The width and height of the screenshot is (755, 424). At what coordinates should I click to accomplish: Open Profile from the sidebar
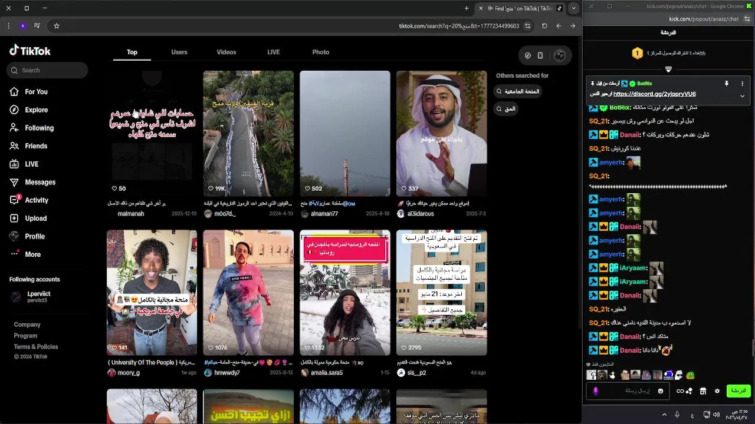click(27, 236)
